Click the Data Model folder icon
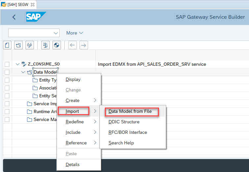Screen dimensions: 249x172 point(29,72)
